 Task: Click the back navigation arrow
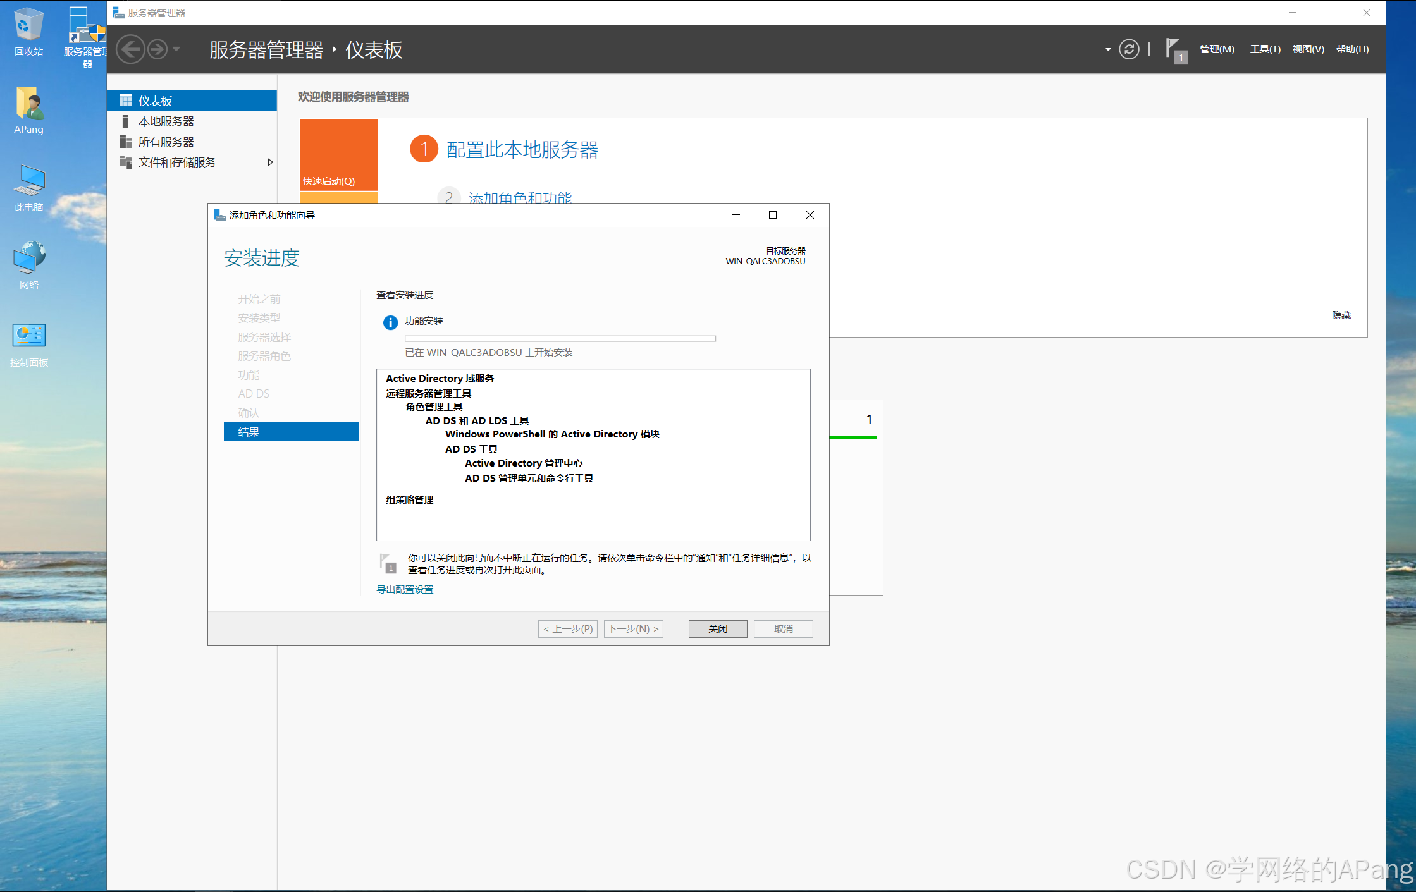click(x=131, y=49)
